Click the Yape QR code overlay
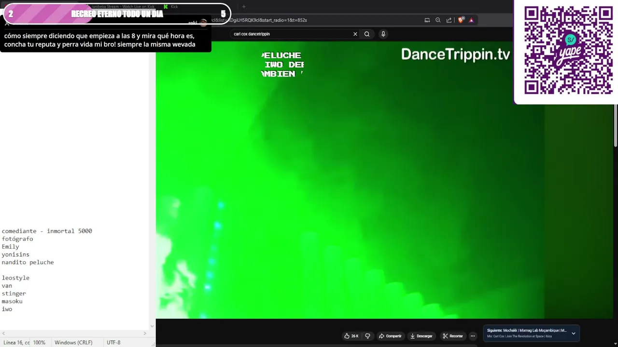Screen dimensions: 618x347 [568, 51]
